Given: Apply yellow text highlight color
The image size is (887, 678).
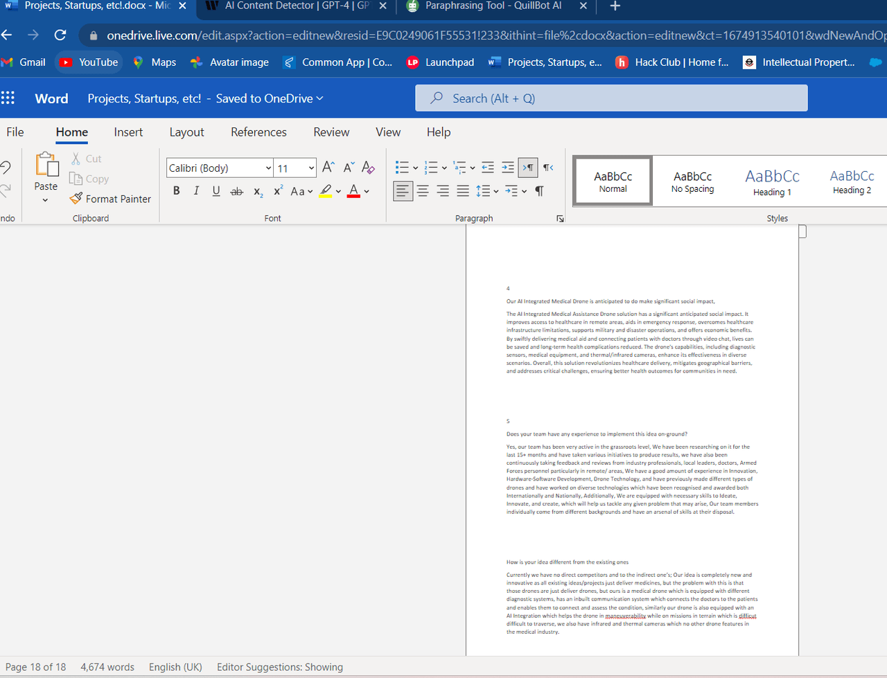Looking at the screenshot, I should click(326, 191).
